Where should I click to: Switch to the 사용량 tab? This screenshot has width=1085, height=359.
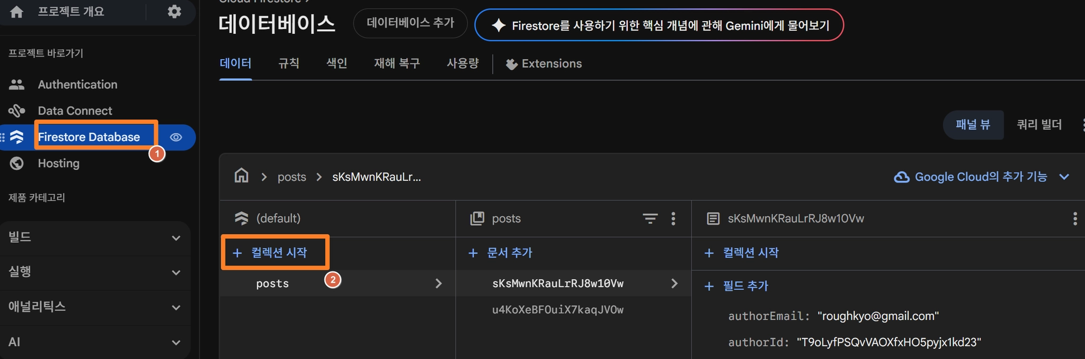point(463,63)
